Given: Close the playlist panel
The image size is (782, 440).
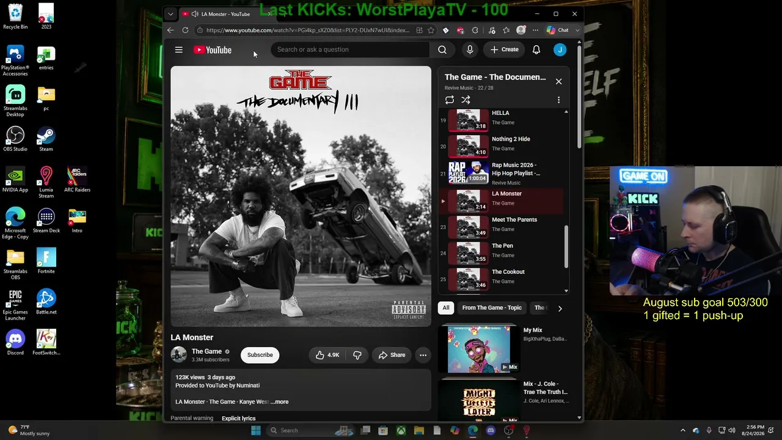Looking at the screenshot, I should pos(558,81).
